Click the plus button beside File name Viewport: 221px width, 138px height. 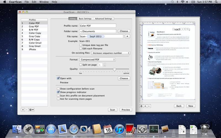(x=127, y=36)
